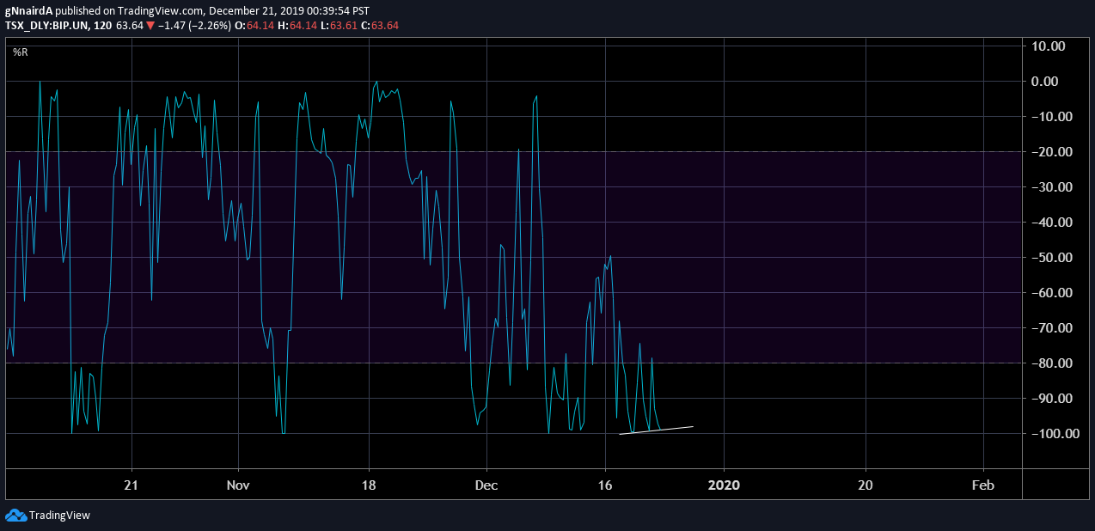Select the white trend line near -100
1095x531 pixels.
pos(656,430)
